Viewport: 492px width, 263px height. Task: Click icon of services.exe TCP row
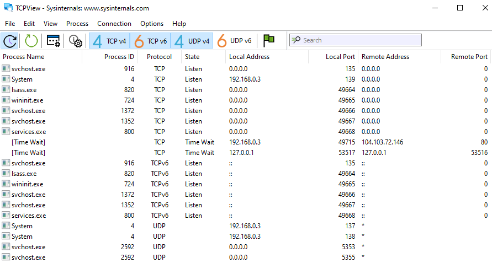point(6,131)
